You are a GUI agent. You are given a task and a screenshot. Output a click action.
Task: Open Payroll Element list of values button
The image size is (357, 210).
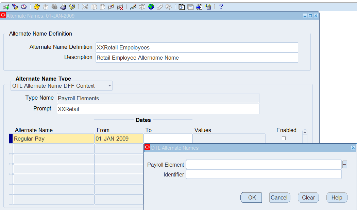click(345, 165)
